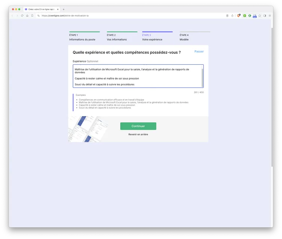This screenshot has width=282, height=239.
Task: Reload the page with the refresh icon
Action: pos(22,16)
